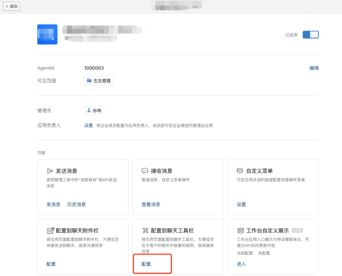Click the 接收消息 card title

coord(162,171)
